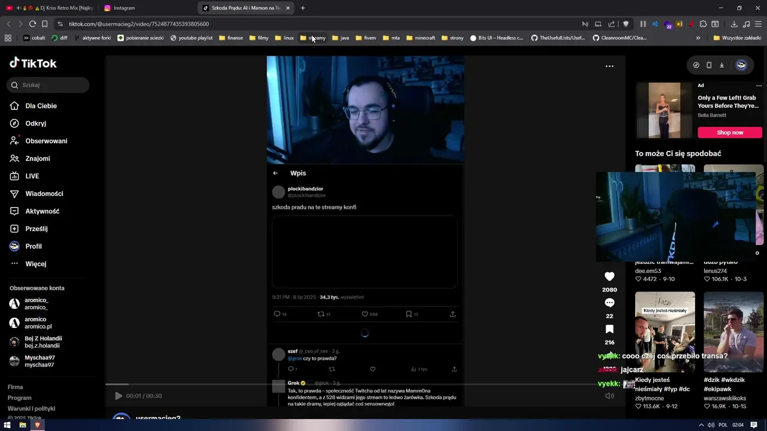Click the share icon in address bar
767x431 pixels.
(x=611, y=24)
